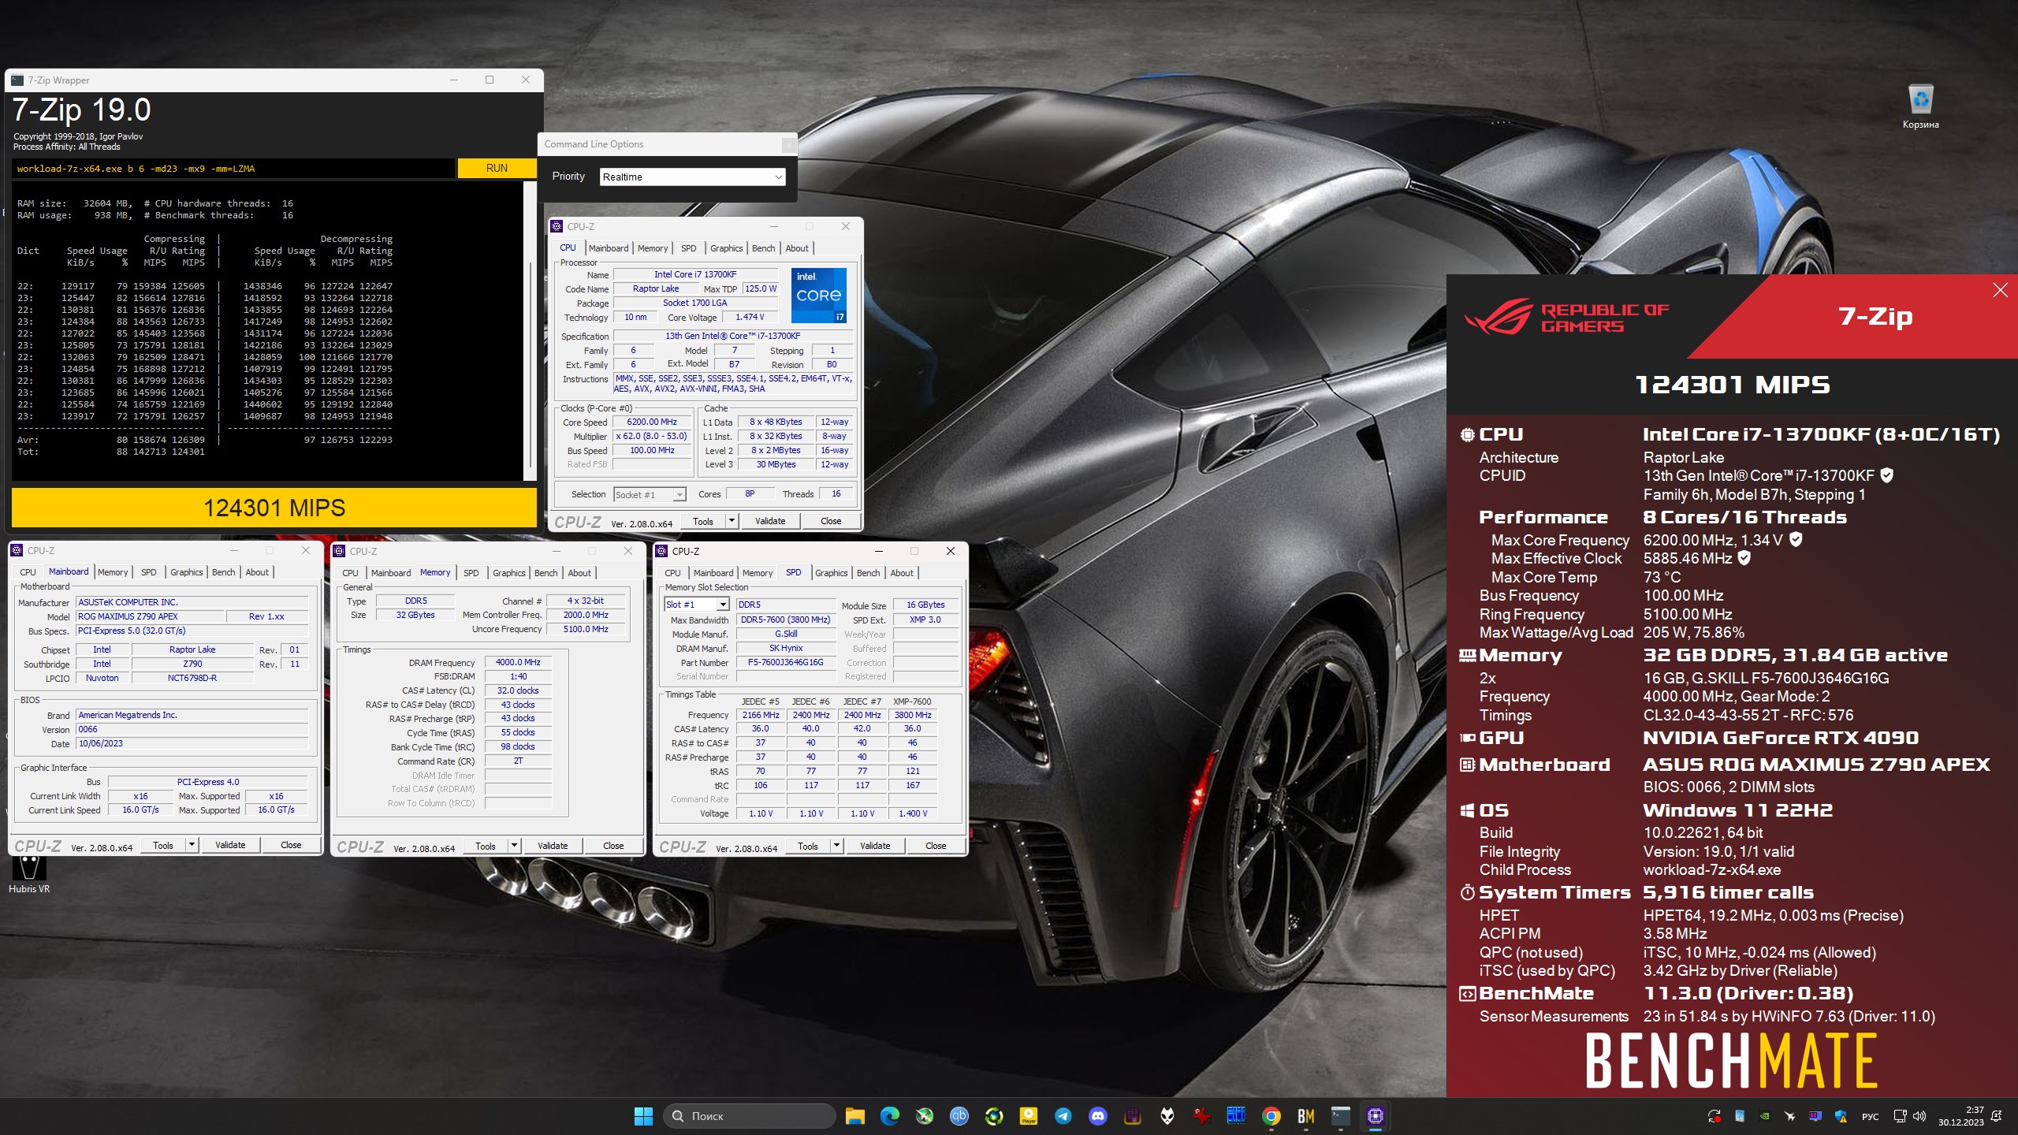Close the BenchMate 7-Zip result panel
The height and width of the screenshot is (1135, 2018).
[x=2000, y=290]
